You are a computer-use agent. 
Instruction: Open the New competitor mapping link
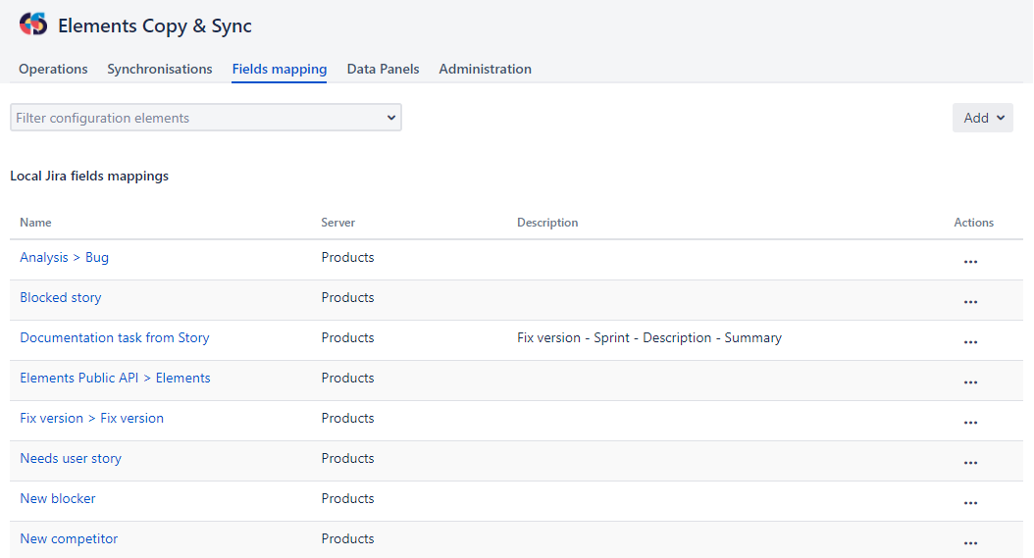pos(69,538)
